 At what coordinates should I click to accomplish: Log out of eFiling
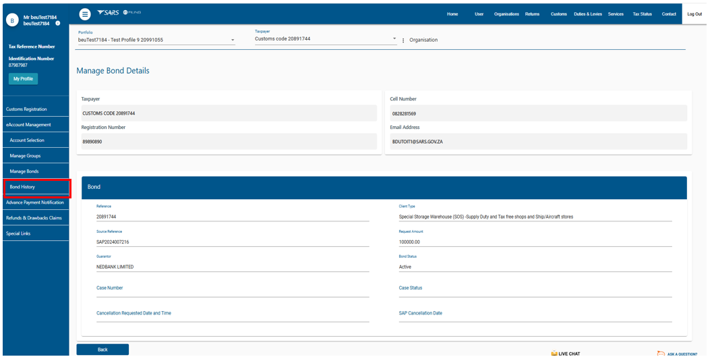pos(694,14)
